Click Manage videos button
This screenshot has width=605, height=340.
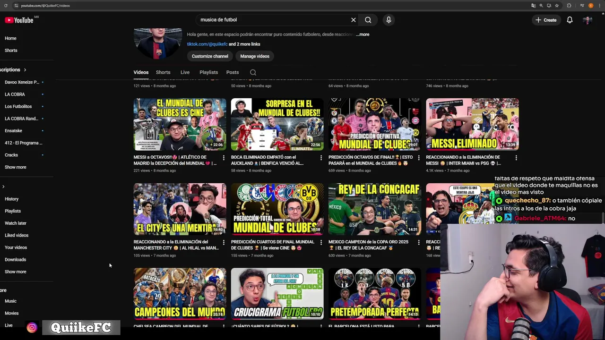click(x=255, y=56)
